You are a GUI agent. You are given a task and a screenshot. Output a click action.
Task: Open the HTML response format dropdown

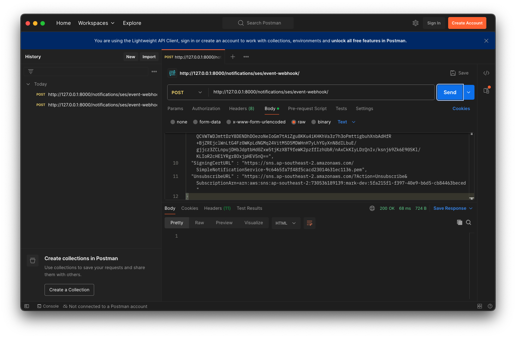coord(286,223)
